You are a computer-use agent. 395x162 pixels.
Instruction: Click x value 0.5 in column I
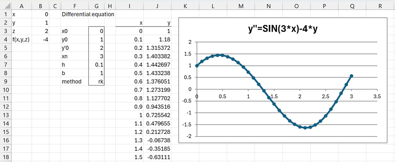[130, 73]
